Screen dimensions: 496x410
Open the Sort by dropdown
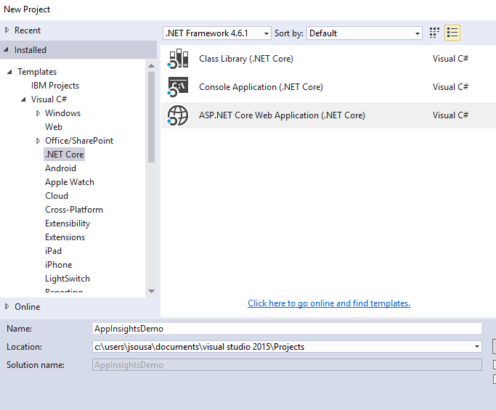[x=418, y=33]
